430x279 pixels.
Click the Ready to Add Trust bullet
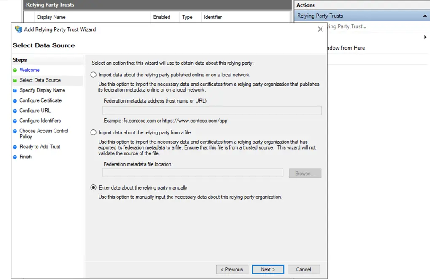point(15,147)
